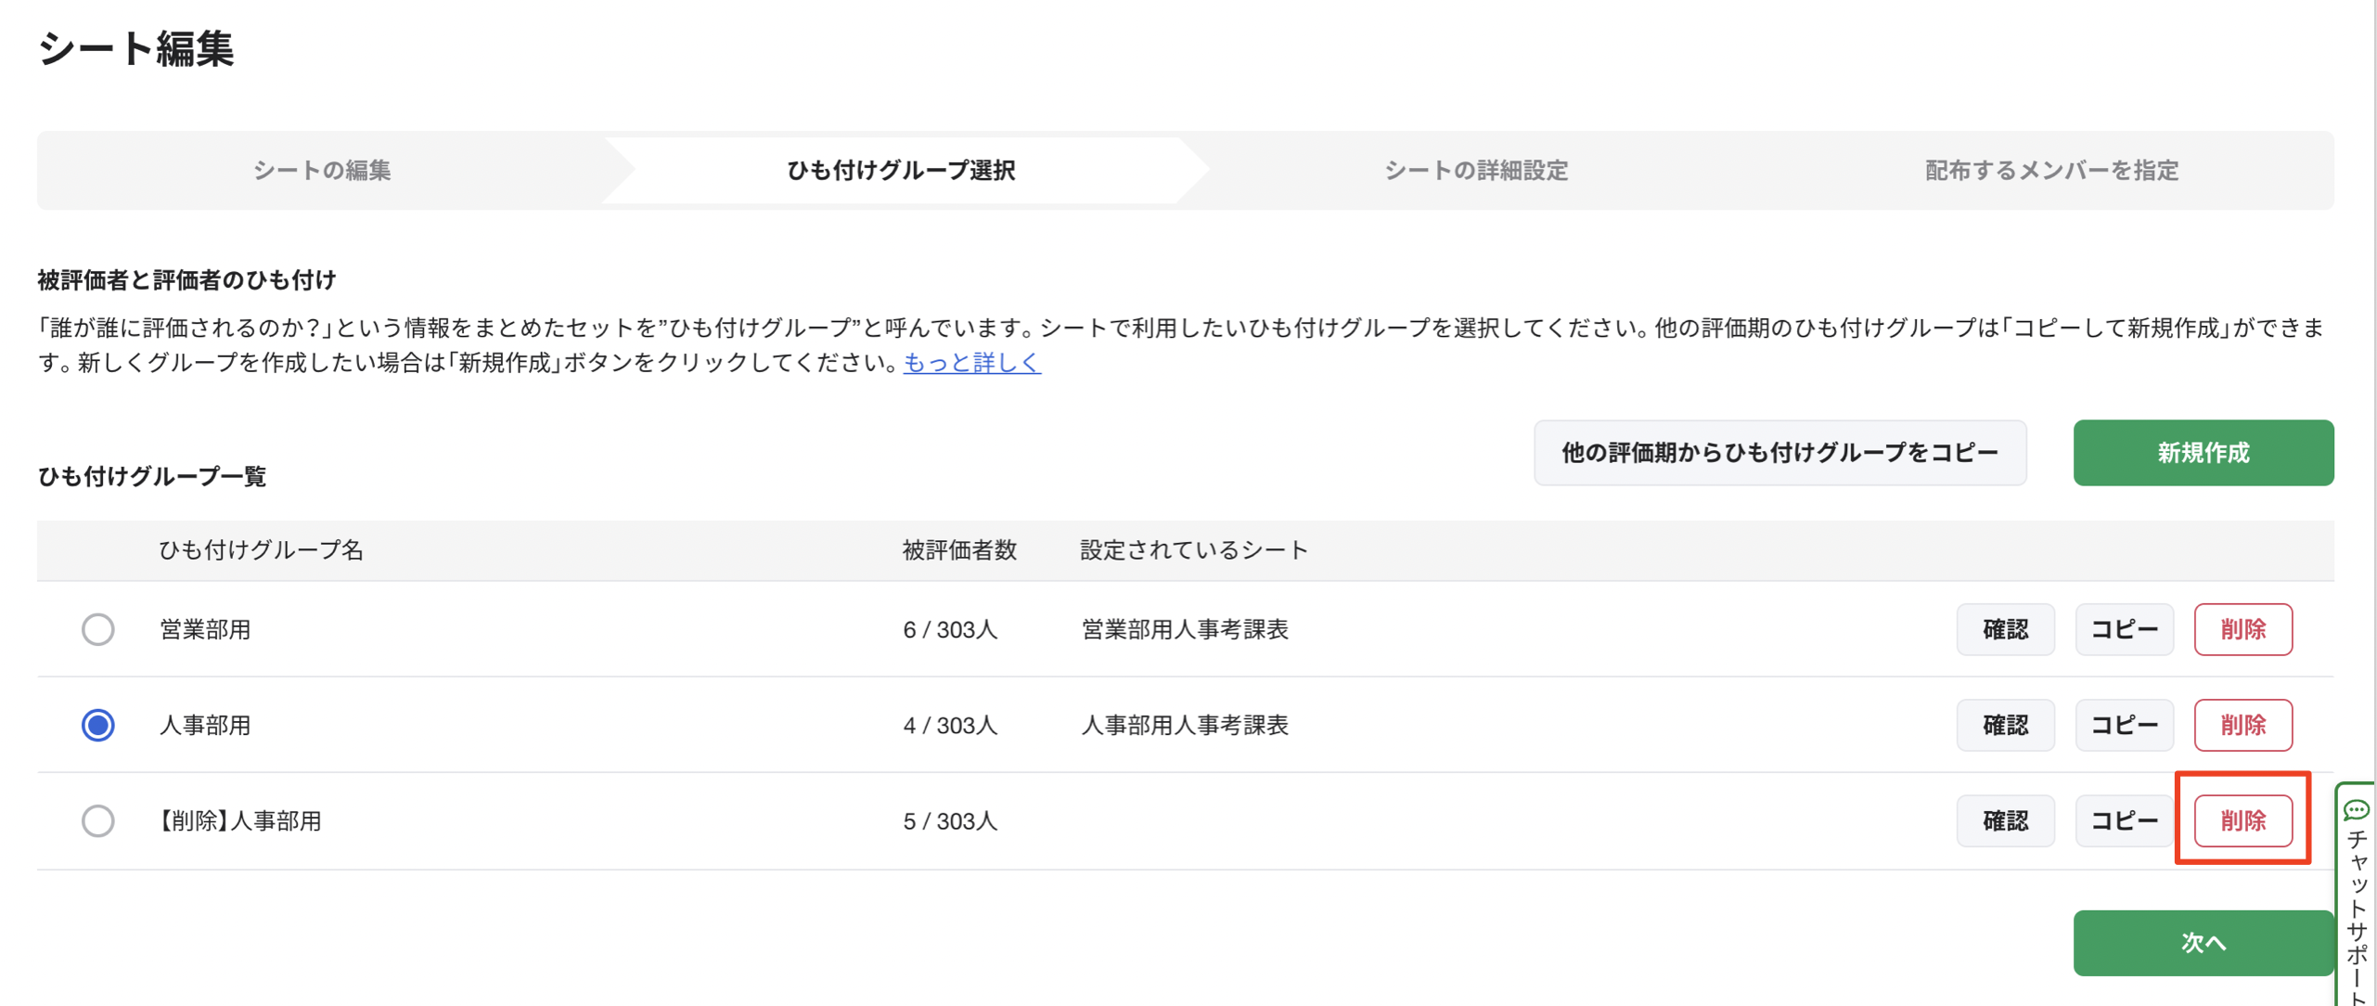This screenshot has height=1006, width=2377.
Task: Click the ひも付けグループ選択 step tab
Action: pos(901,171)
